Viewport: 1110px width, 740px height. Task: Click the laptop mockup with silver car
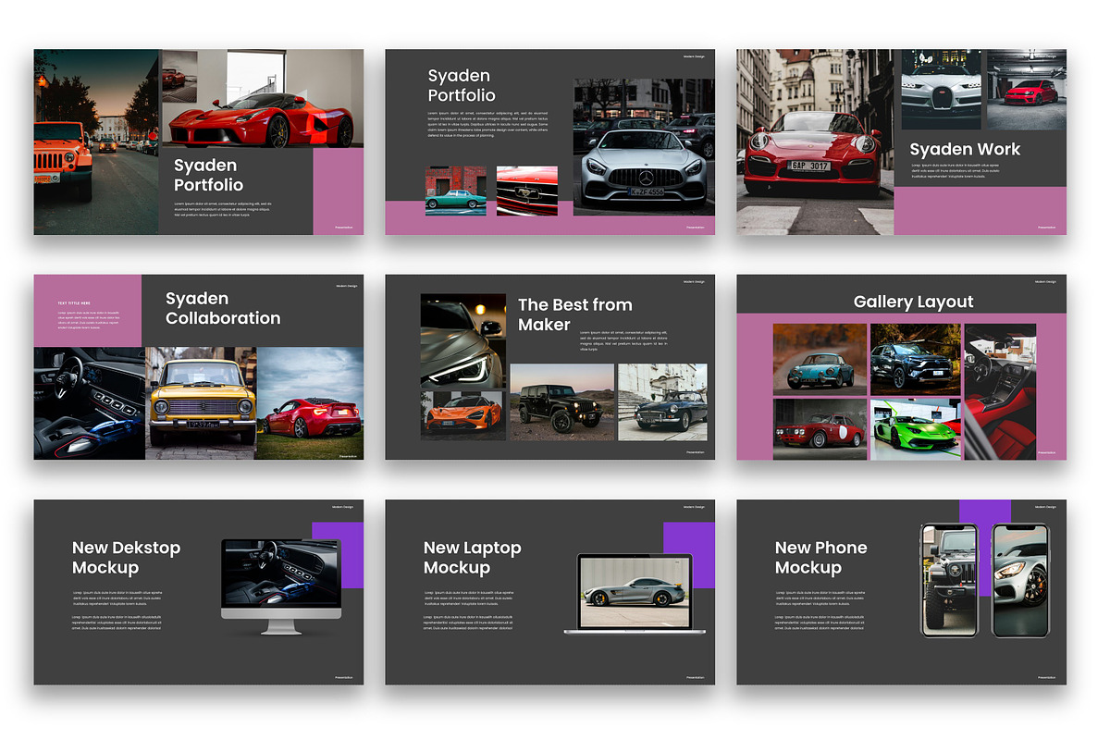tap(635, 593)
